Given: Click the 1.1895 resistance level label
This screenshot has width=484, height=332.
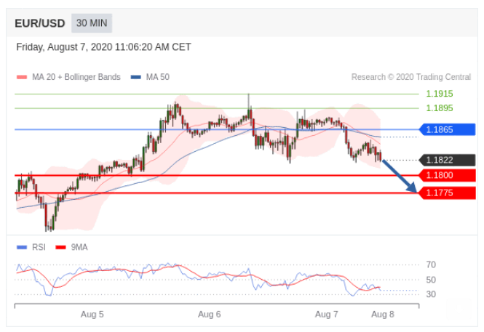Looking at the screenshot, I should coord(440,108).
